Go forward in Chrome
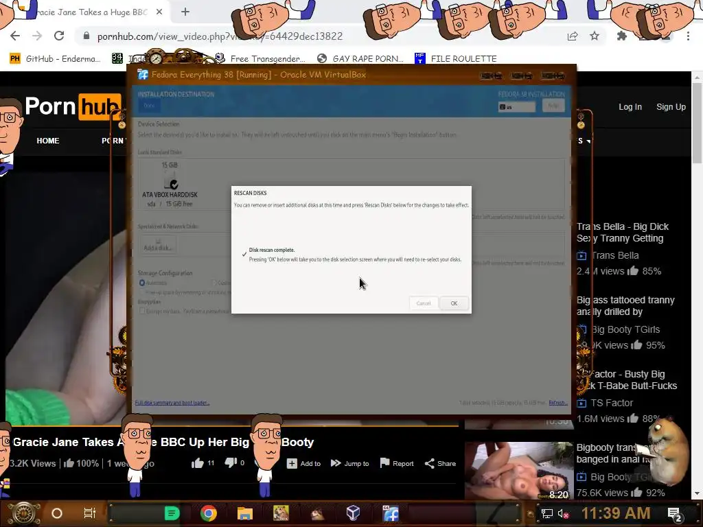The image size is (703, 527). point(37,36)
